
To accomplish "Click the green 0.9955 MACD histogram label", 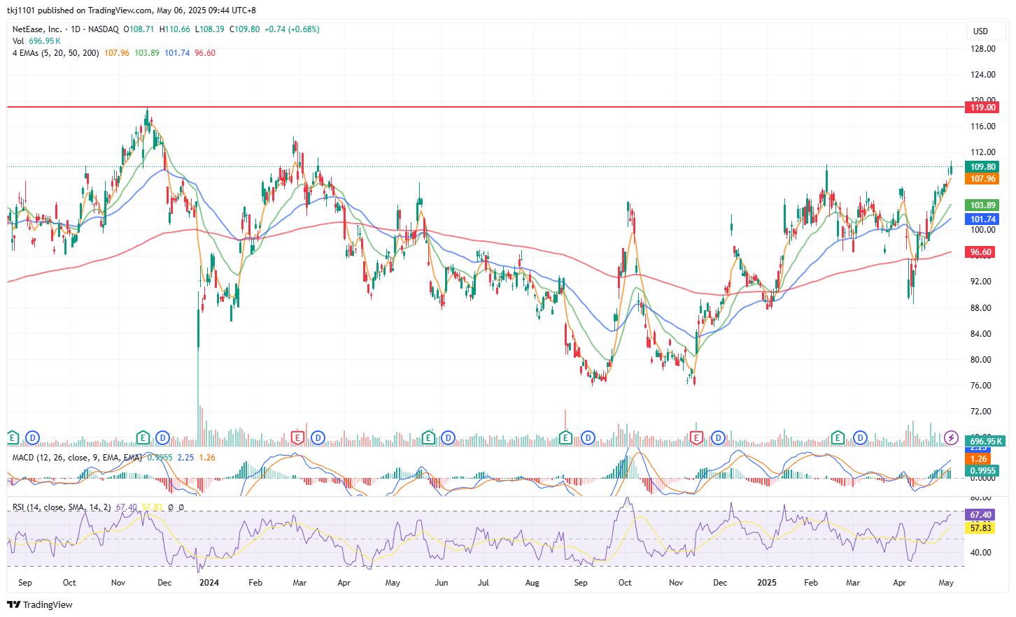I will click(982, 471).
